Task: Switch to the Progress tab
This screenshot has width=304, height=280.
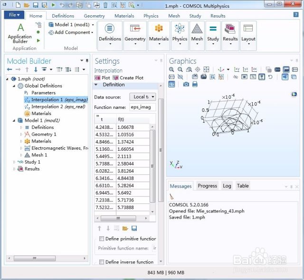Action: (207, 186)
